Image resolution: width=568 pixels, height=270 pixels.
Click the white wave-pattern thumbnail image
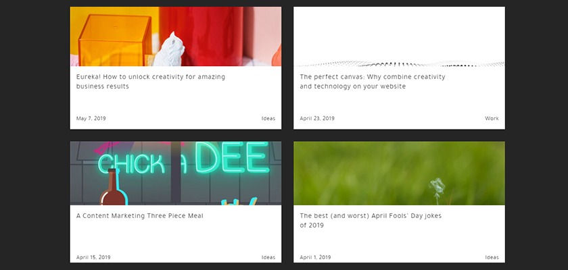coord(399,36)
